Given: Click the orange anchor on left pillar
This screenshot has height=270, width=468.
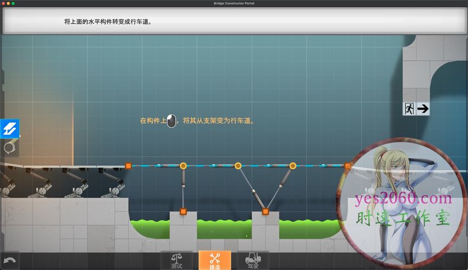Looking at the screenshot, I should point(183,211).
